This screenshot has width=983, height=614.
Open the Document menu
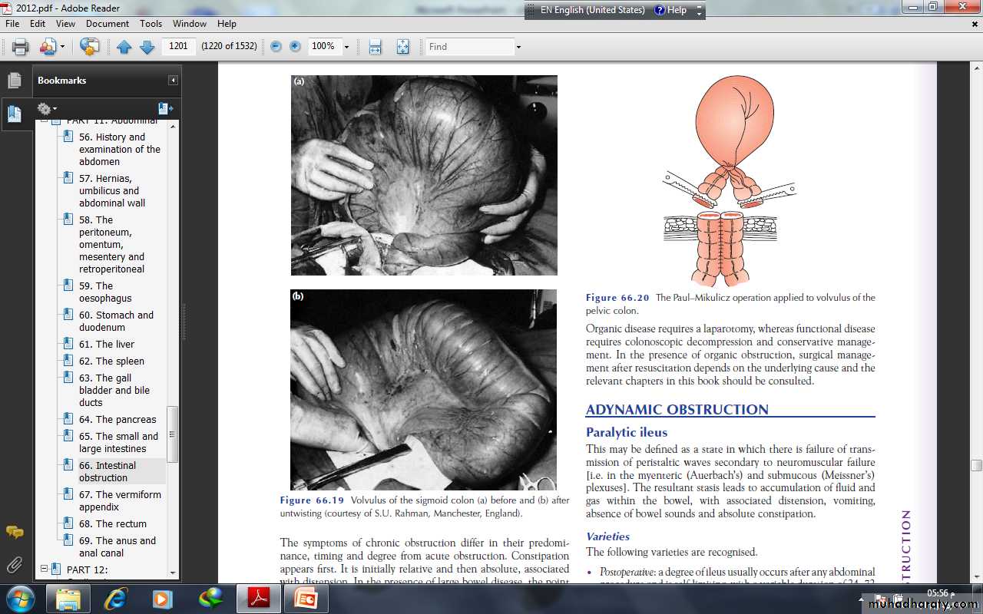click(108, 24)
